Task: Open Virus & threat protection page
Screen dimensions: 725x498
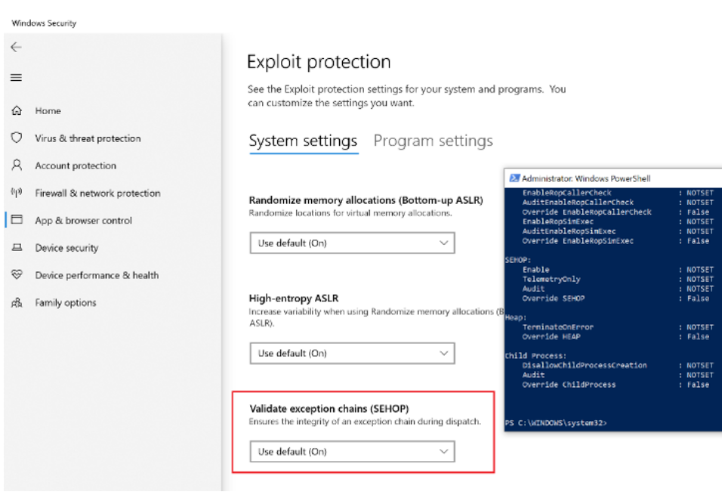Action: point(88,138)
